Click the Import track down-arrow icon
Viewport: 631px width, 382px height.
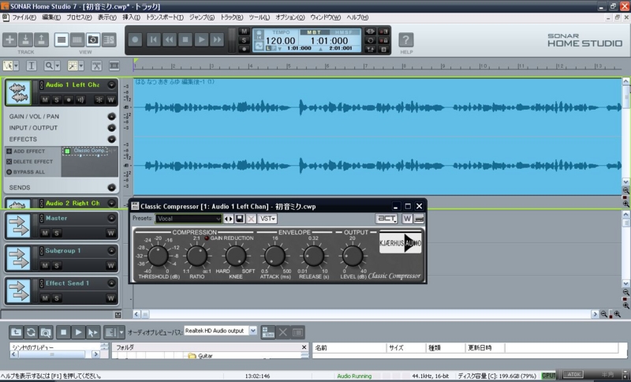click(25, 39)
